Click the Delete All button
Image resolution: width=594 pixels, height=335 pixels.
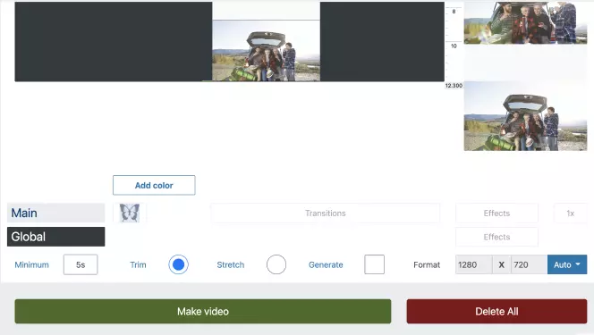496,311
